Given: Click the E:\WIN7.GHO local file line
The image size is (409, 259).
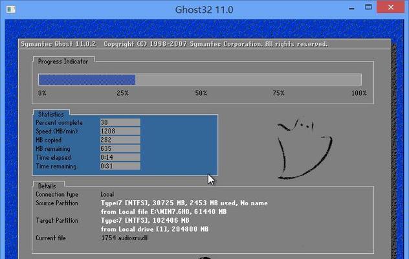Looking at the screenshot, I should click(164, 212).
